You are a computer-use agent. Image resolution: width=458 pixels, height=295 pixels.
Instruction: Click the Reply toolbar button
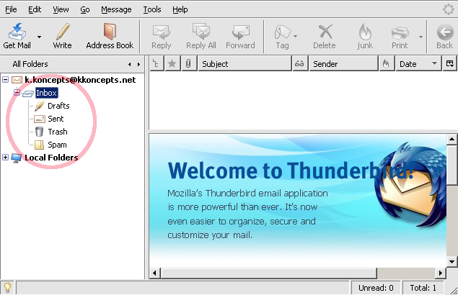tap(162, 37)
